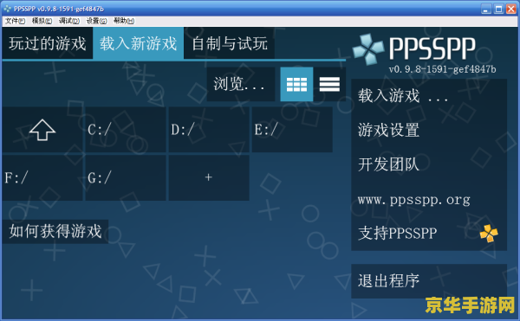Open the 模拟 menu
Viewport: 520px width, 321px height.
pos(42,21)
